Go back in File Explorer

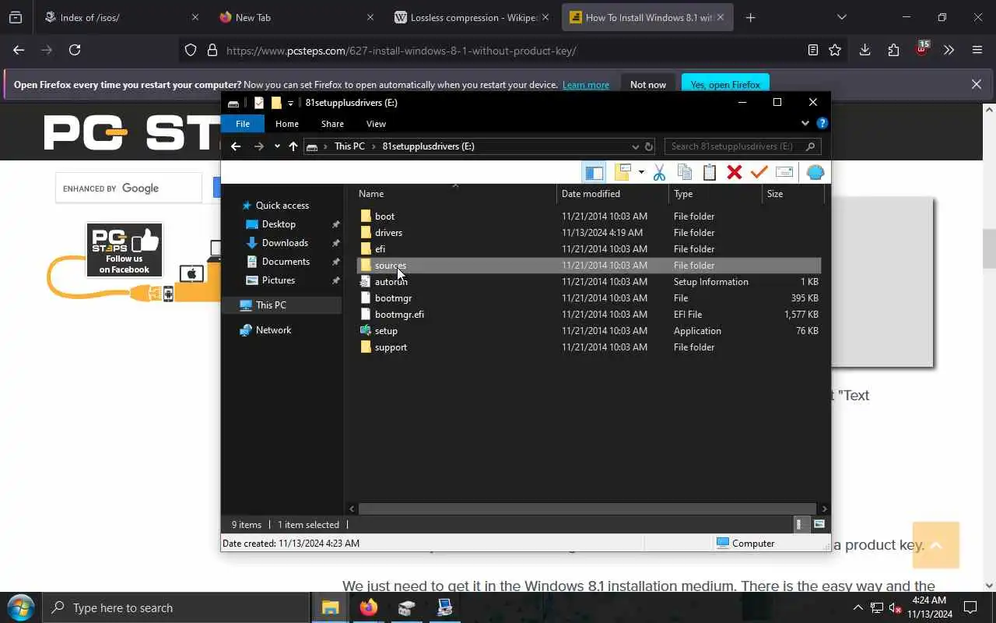236,146
